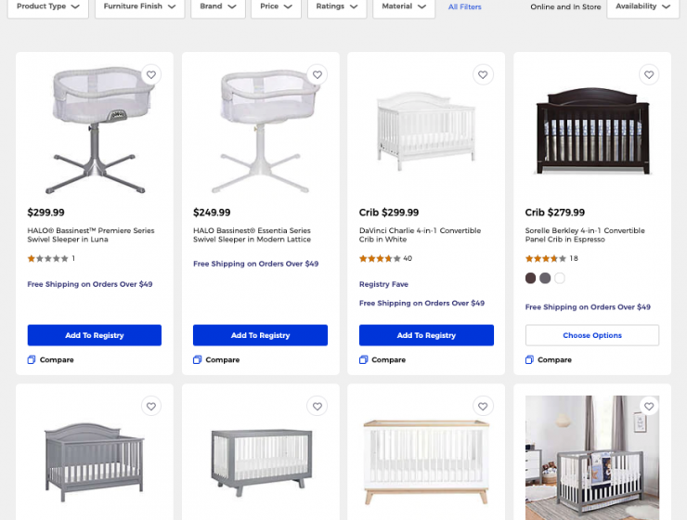
Task: Open the Ratings filter menu
Action: (x=337, y=6)
